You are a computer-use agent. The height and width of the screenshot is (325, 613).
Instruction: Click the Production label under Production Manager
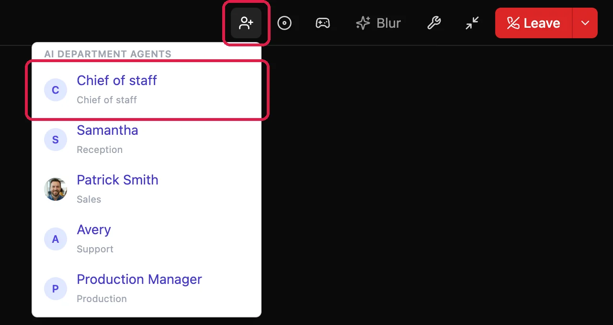(x=102, y=299)
